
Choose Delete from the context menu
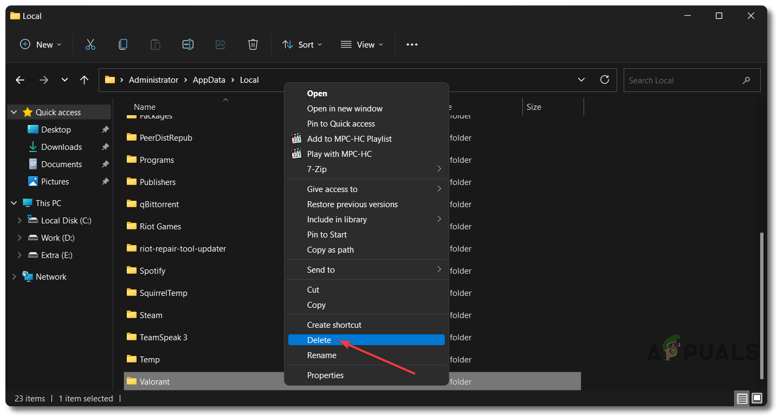319,340
